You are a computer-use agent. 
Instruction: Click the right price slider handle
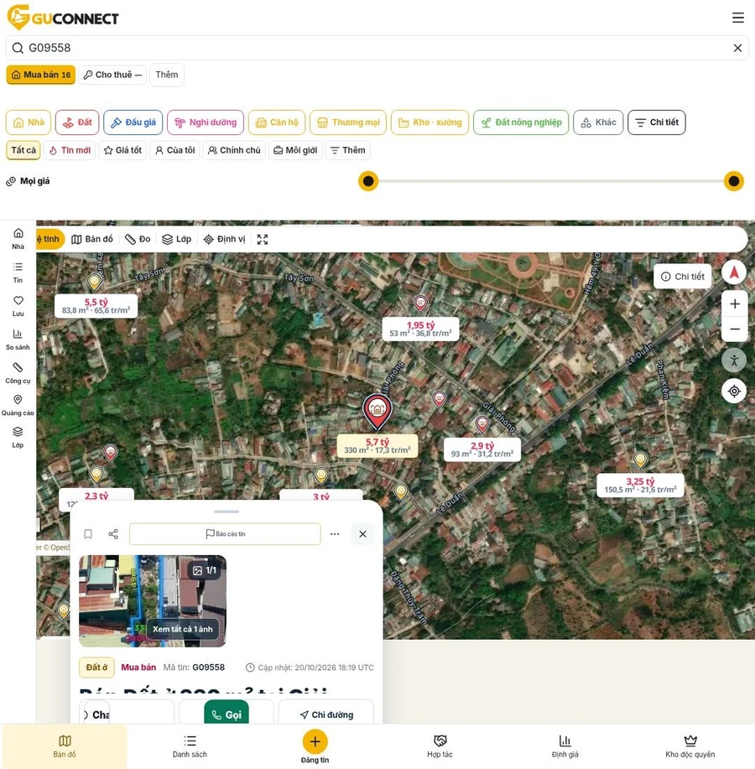click(734, 181)
